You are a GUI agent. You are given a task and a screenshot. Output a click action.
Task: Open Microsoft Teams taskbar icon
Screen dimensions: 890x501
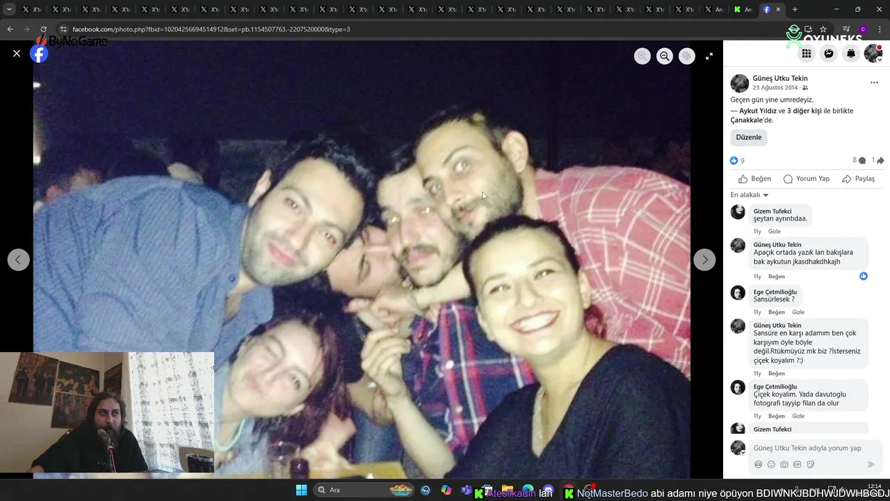pos(467,490)
